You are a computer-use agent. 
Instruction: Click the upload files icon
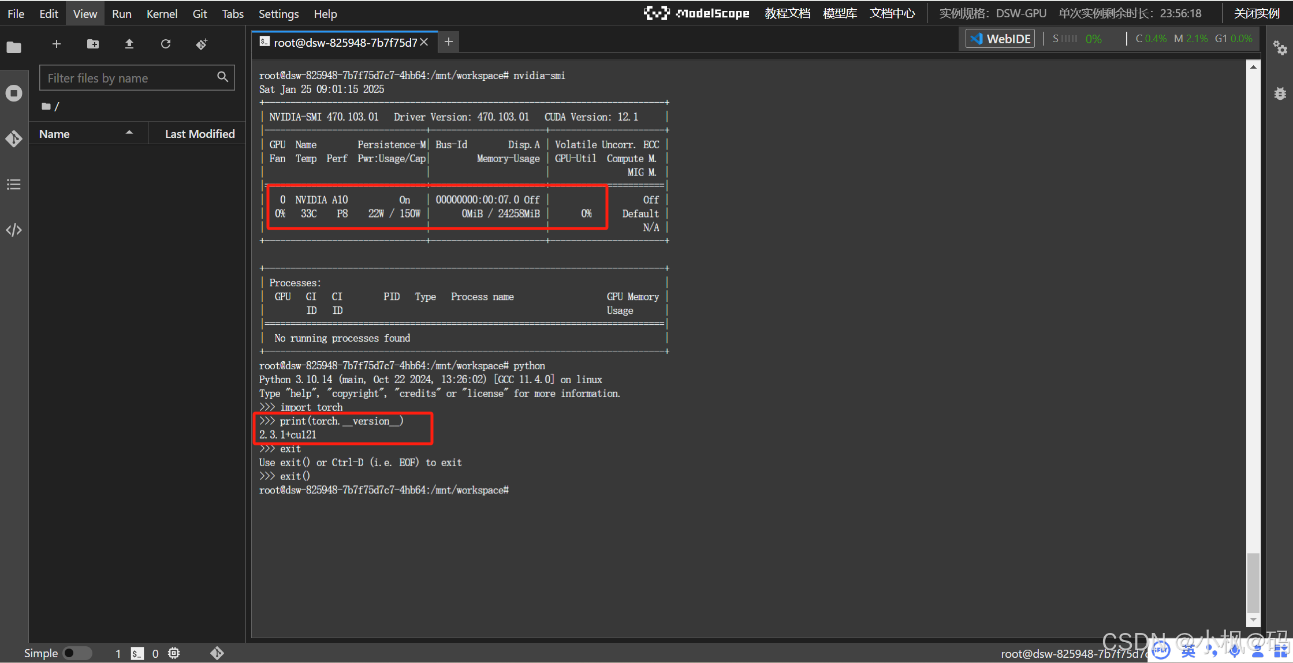click(x=129, y=44)
